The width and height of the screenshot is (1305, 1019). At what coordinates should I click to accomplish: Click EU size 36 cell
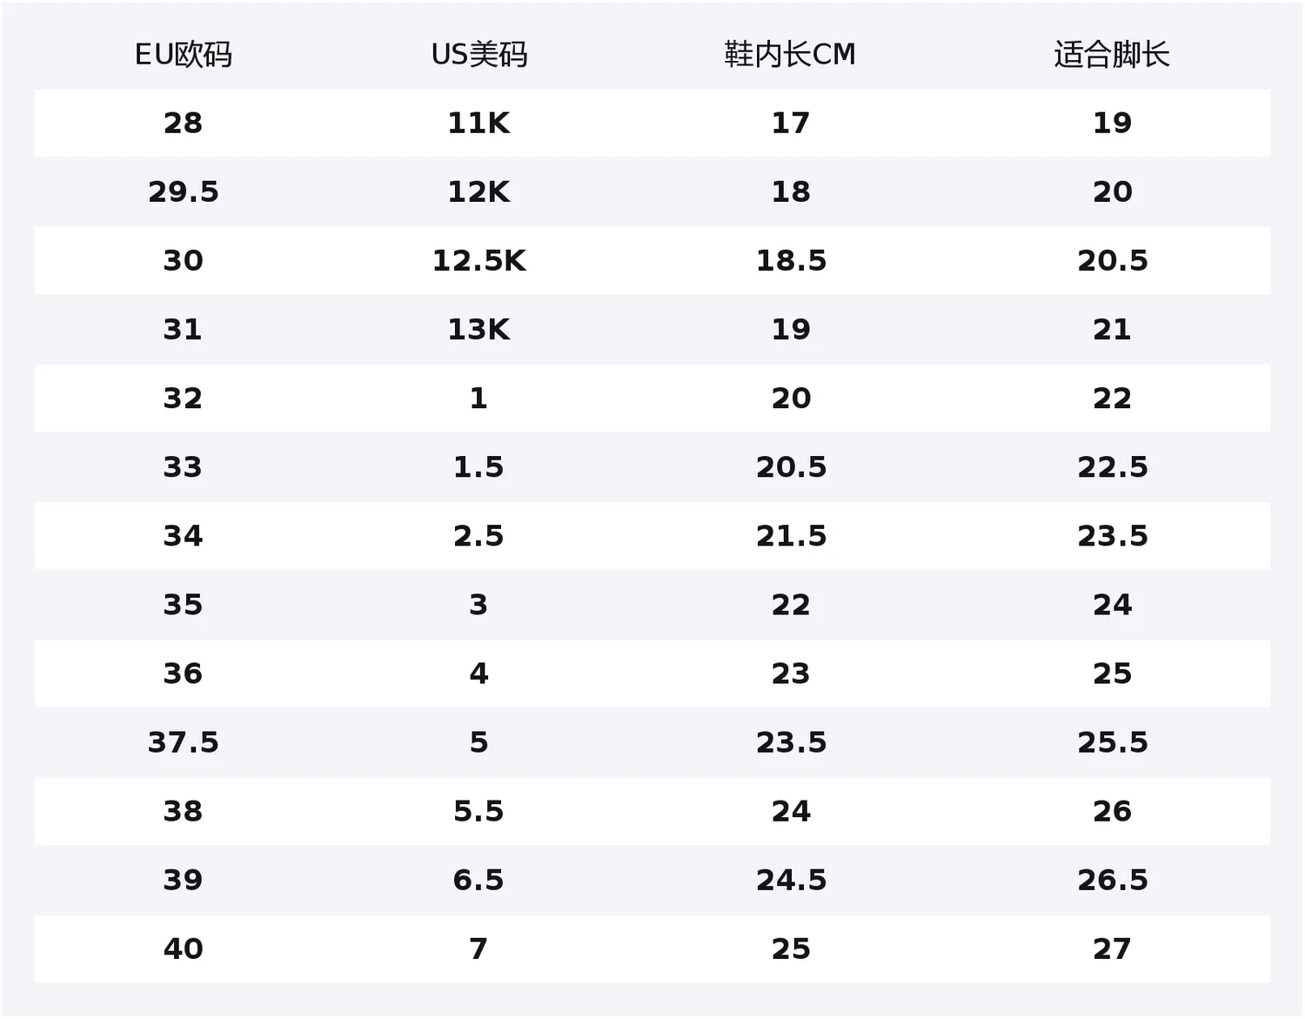[184, 674]
